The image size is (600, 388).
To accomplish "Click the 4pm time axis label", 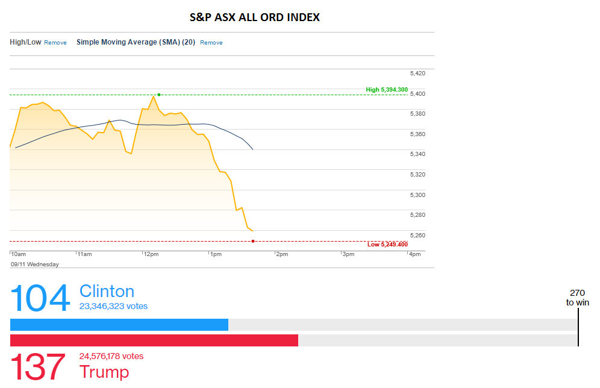I will pyautogui.click(x=415, y=254).
